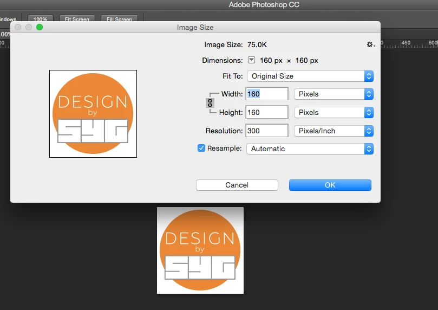Viewport: 438px width, 310px height.
Task: Open the Image Size gear settings menu
Action: coord(371,44)
